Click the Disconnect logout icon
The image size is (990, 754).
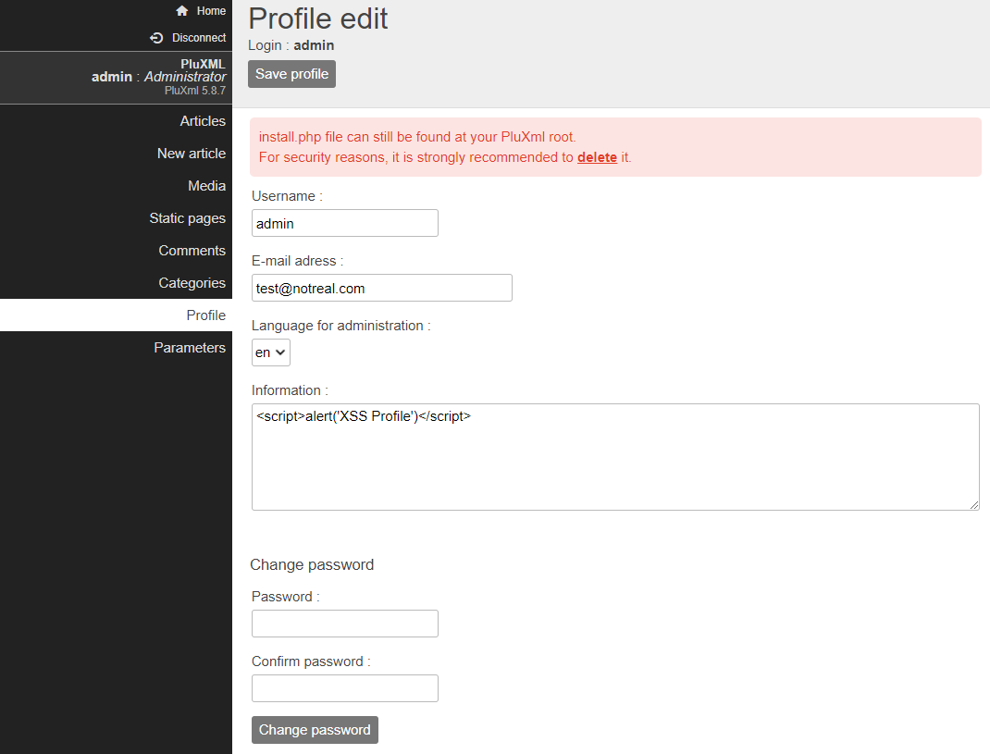click(x=156, y=38)
